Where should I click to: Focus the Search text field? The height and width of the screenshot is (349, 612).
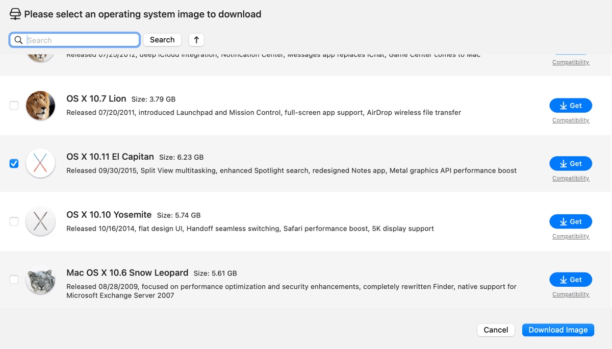coord(82,40)
